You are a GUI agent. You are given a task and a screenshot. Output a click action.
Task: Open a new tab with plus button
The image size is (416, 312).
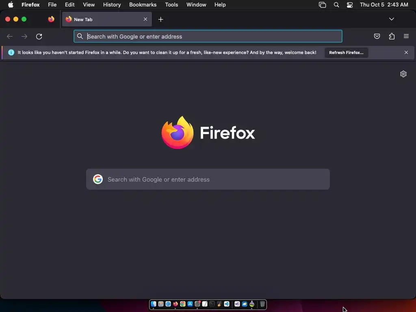(x=160, y=19)
